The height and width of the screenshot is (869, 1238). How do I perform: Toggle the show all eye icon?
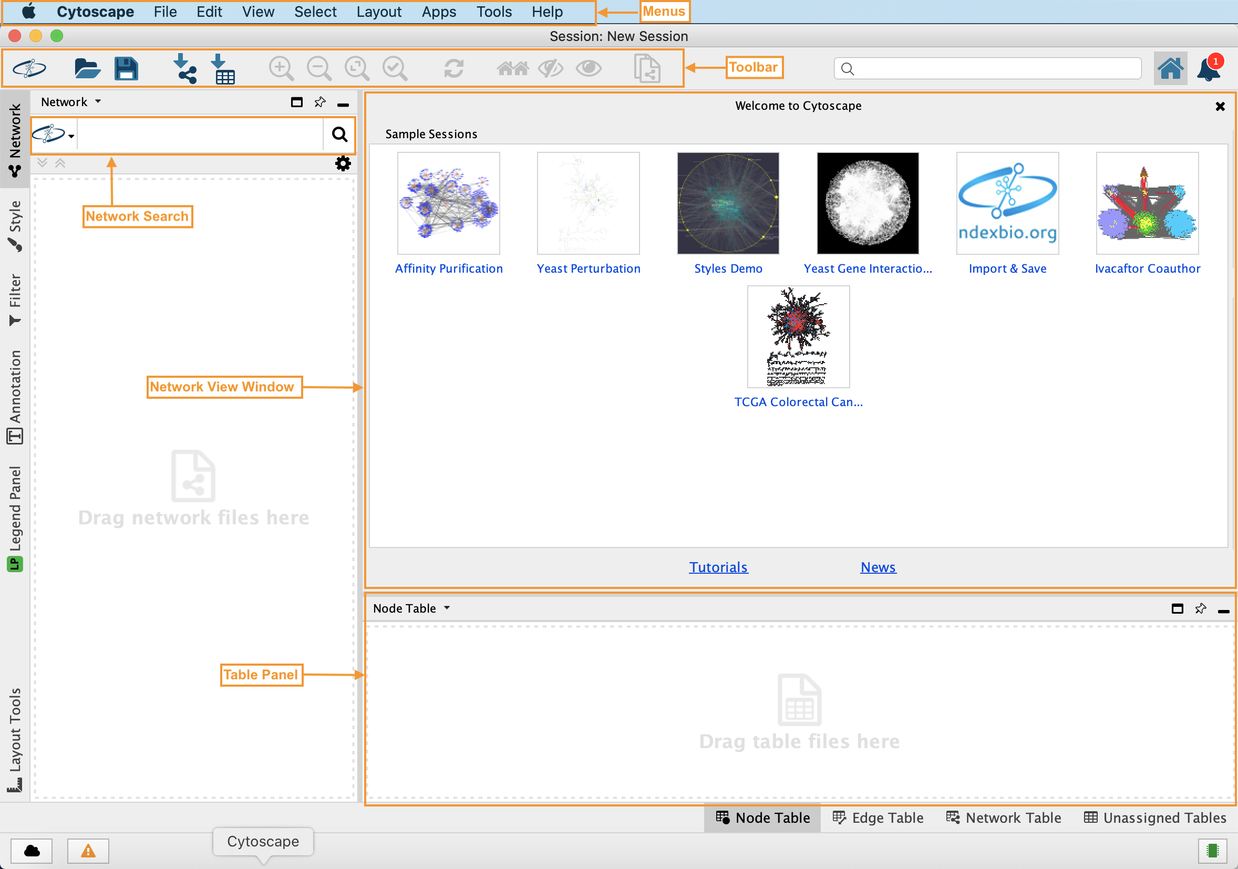coord(589,68)
